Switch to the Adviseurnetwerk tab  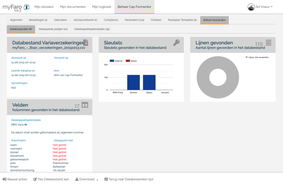pyautogui.click(x=85, y=20)
